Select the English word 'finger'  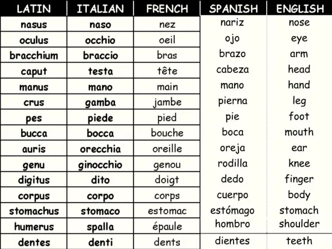coord(299,179)
